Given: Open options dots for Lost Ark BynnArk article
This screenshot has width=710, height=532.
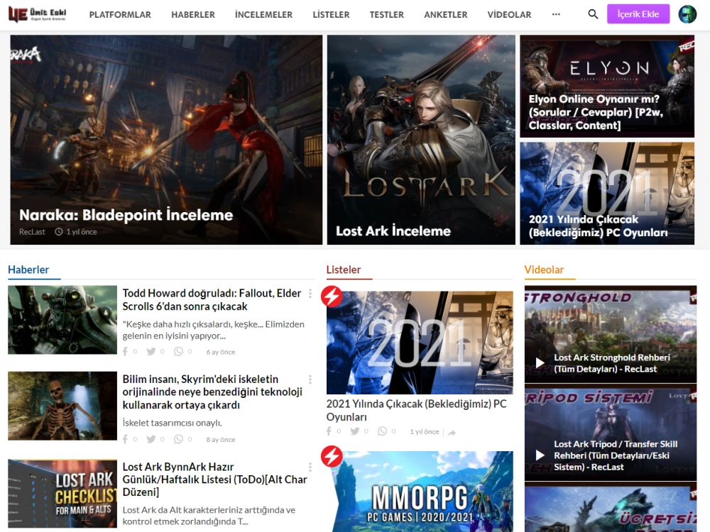Looking at the screenshot, I should 310,467.
